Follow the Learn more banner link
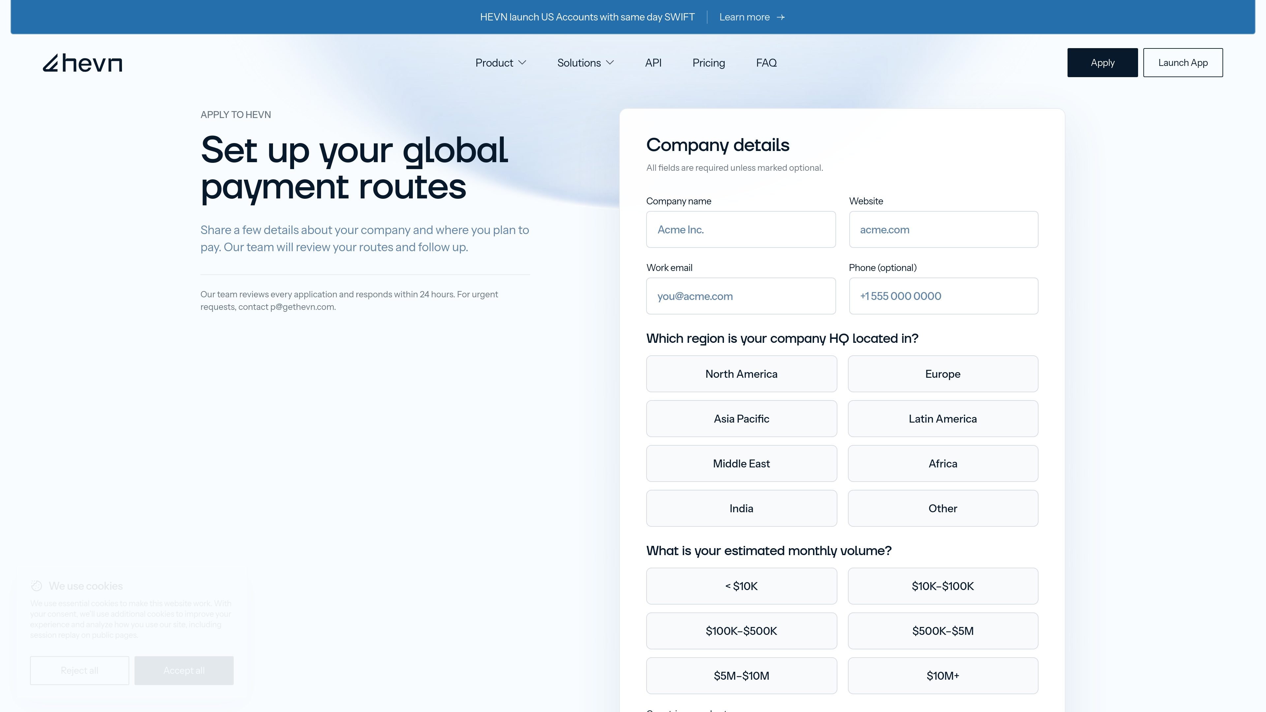The width and height of the screenshot is (1266, 712). [752, 17]
